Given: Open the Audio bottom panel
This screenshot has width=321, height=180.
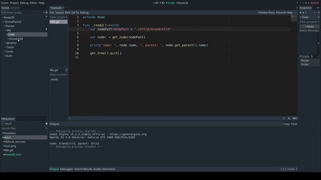Looking at the screenshot, I should (x=97, y=169).
